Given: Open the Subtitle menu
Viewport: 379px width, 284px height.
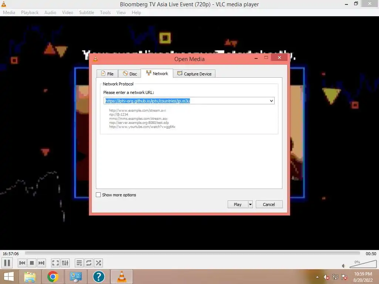Looking at the screenshot, I should (x=87, y=12).
